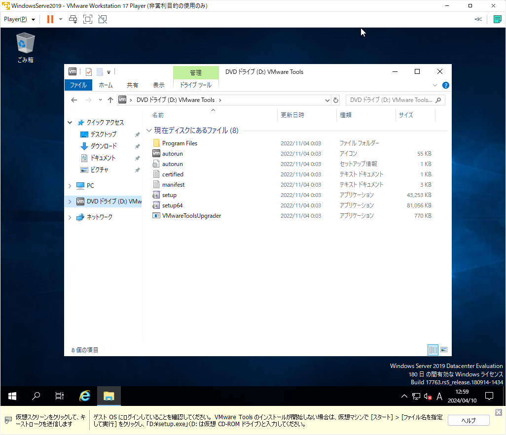Viewport: 506px width, 435px height.
Task: Open the Player(P) menu
Action: [19, 19]
